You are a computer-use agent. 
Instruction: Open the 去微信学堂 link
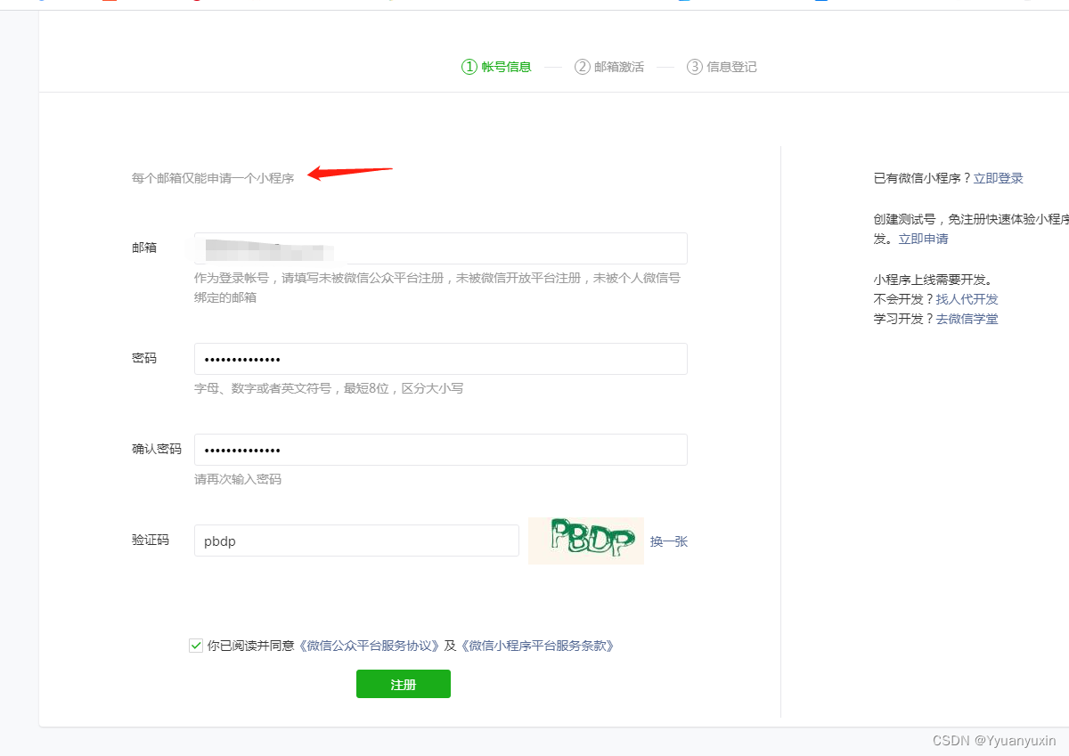[967, 319]
